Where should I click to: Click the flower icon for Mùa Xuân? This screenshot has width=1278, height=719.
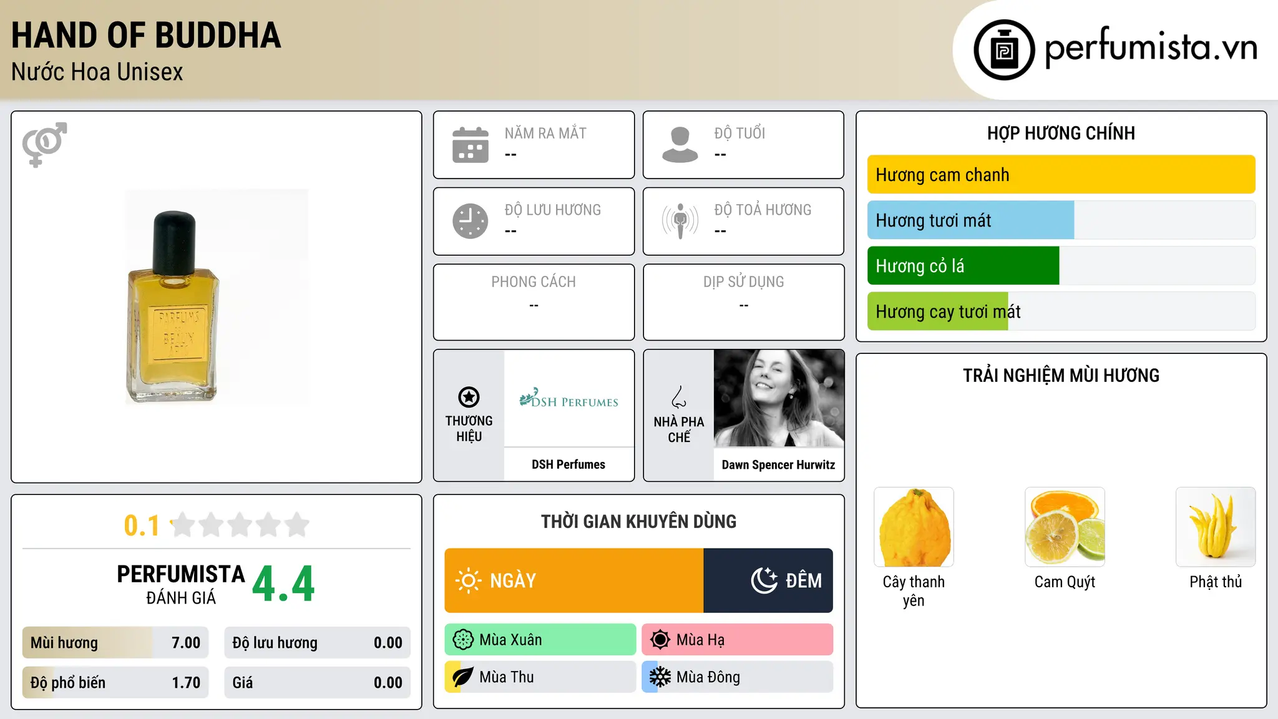tap(463, 640)
